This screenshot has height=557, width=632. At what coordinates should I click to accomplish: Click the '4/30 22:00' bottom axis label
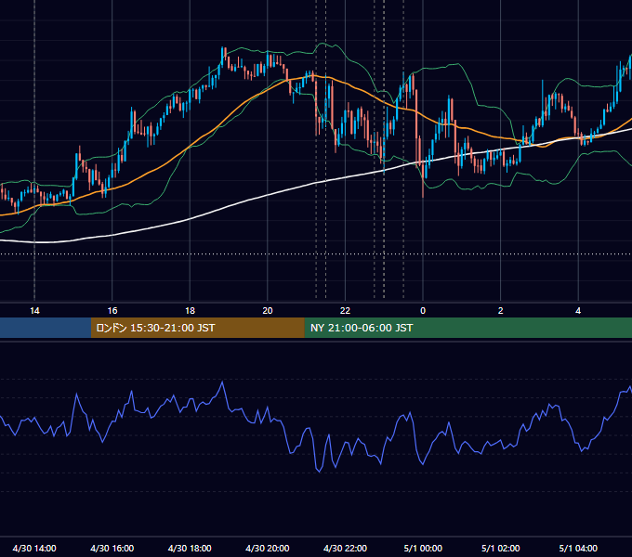[x=345, y=548]
